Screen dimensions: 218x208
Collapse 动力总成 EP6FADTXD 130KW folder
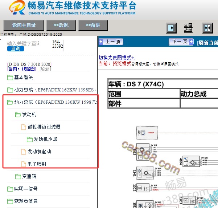tap(55, 102)
